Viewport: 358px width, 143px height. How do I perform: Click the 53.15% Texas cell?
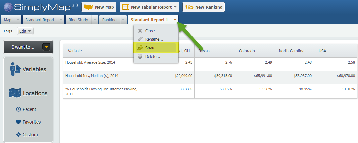tap(214, 91)
